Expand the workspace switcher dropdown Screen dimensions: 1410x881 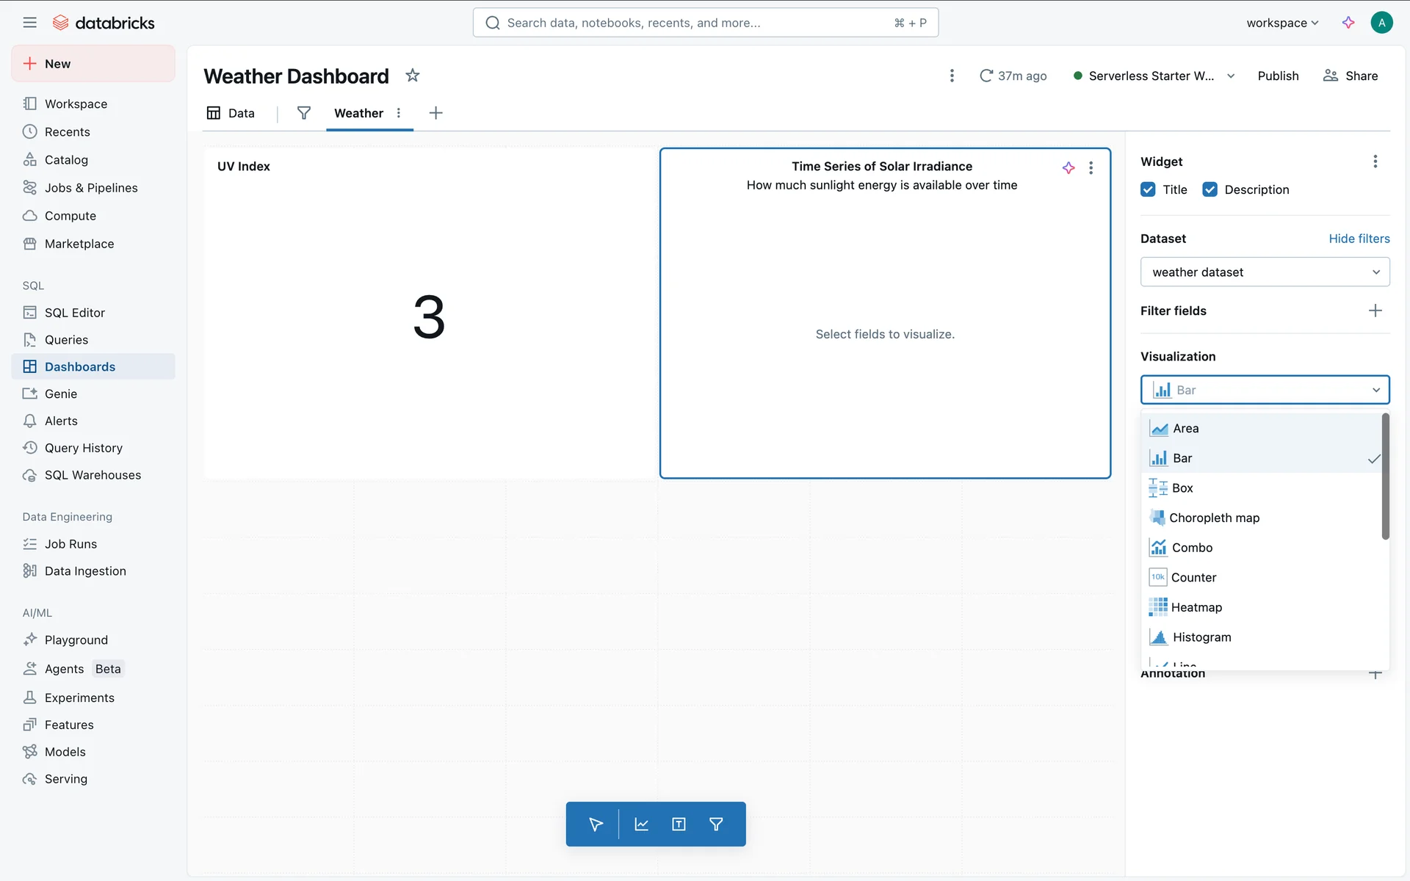pos(1282,23)
